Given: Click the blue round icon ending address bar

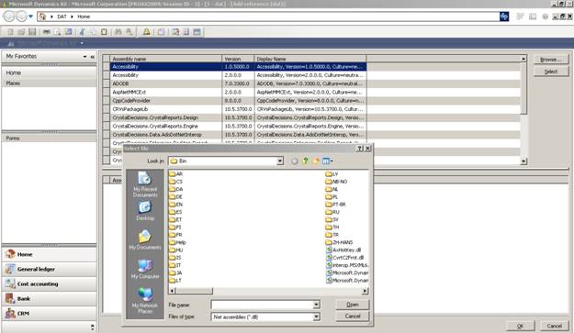Looking at the screenshot, I should pos(504,17).
